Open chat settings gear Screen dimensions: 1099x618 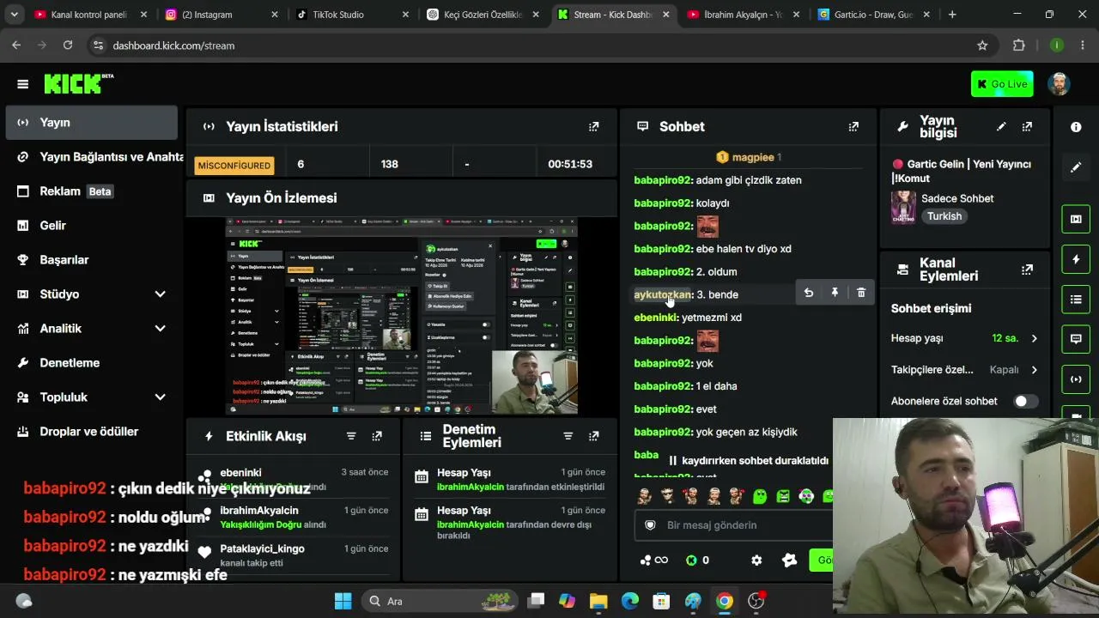[x=756, y=560]
